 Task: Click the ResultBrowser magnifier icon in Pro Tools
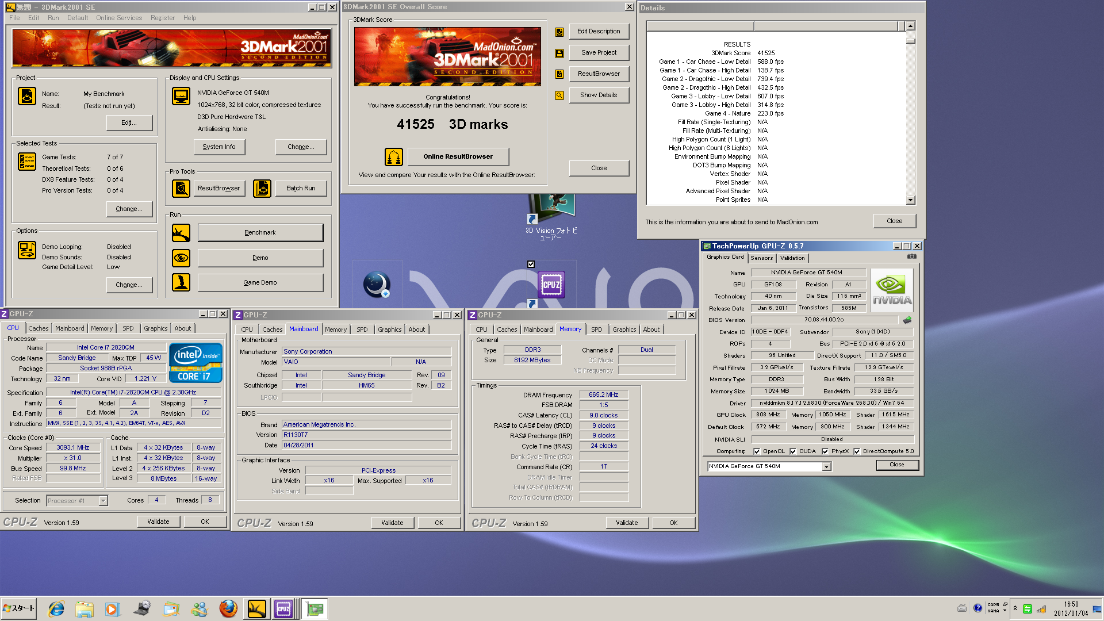coord(181,188)
